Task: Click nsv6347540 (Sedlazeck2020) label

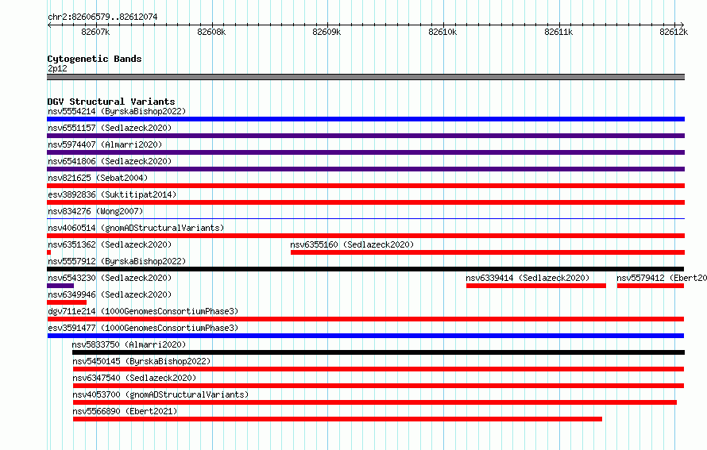Action: [x=134, y=378]
